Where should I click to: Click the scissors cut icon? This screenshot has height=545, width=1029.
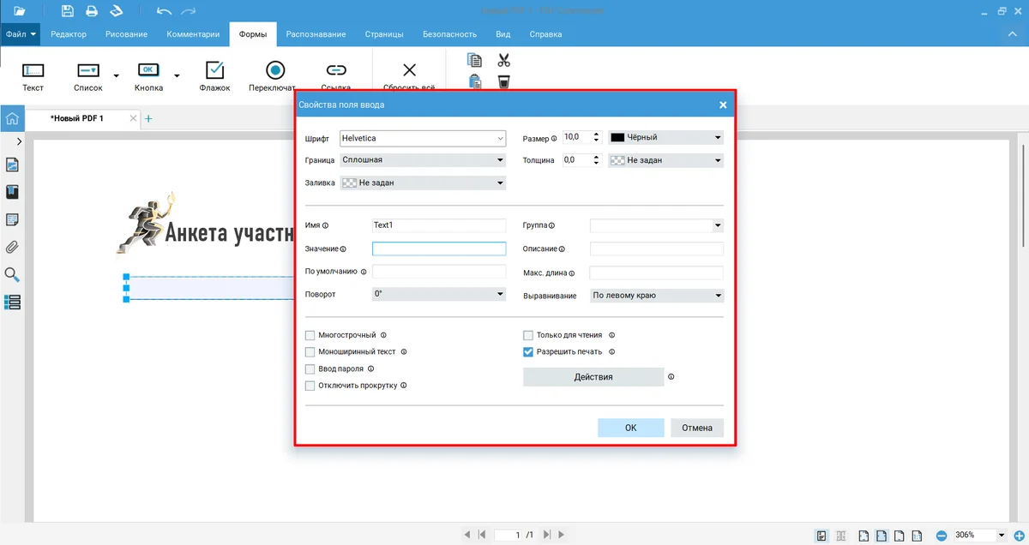pos(503,60)
